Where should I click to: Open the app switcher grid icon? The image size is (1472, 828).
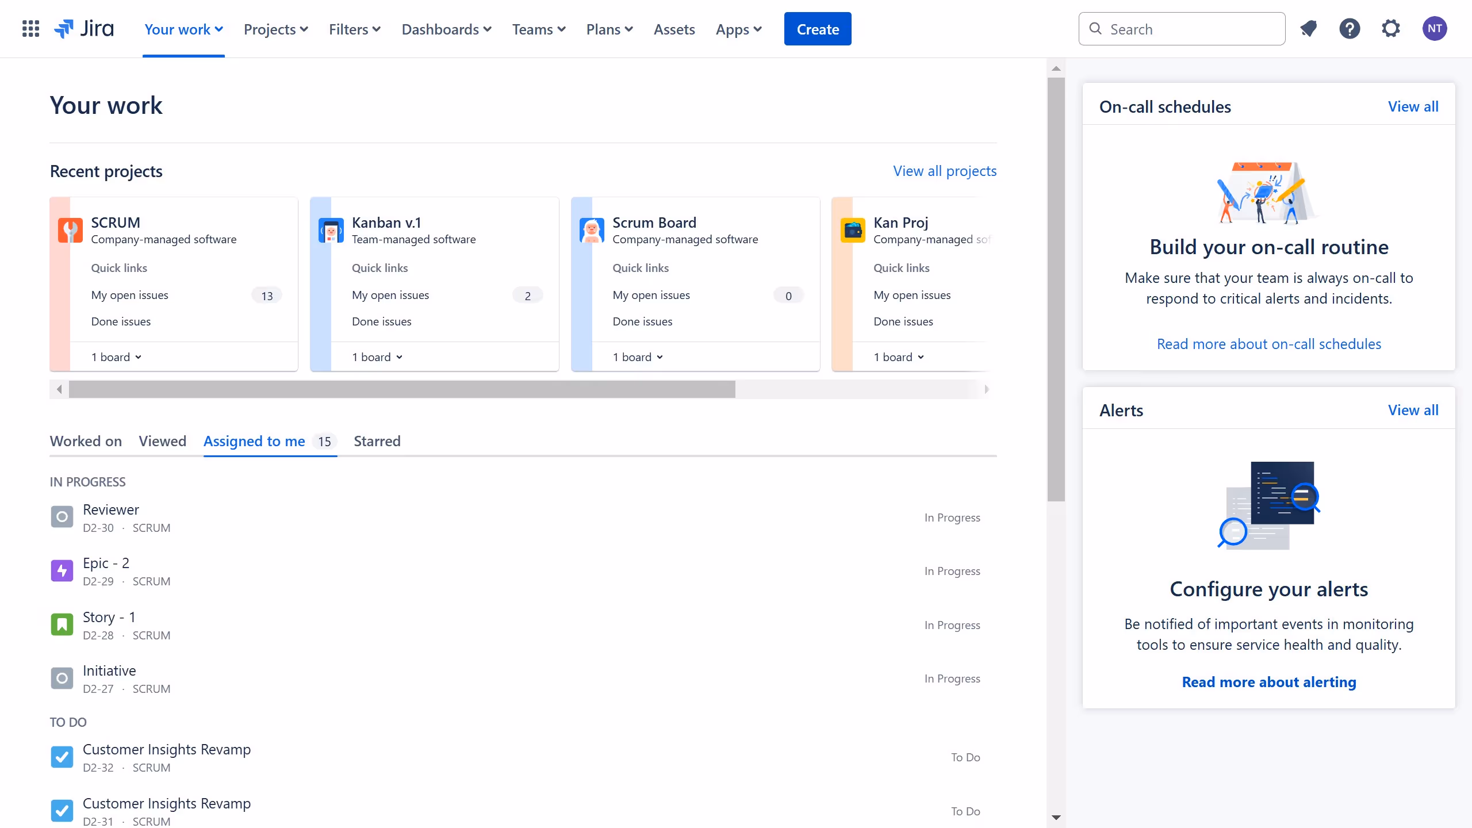[x=30, y=28]
